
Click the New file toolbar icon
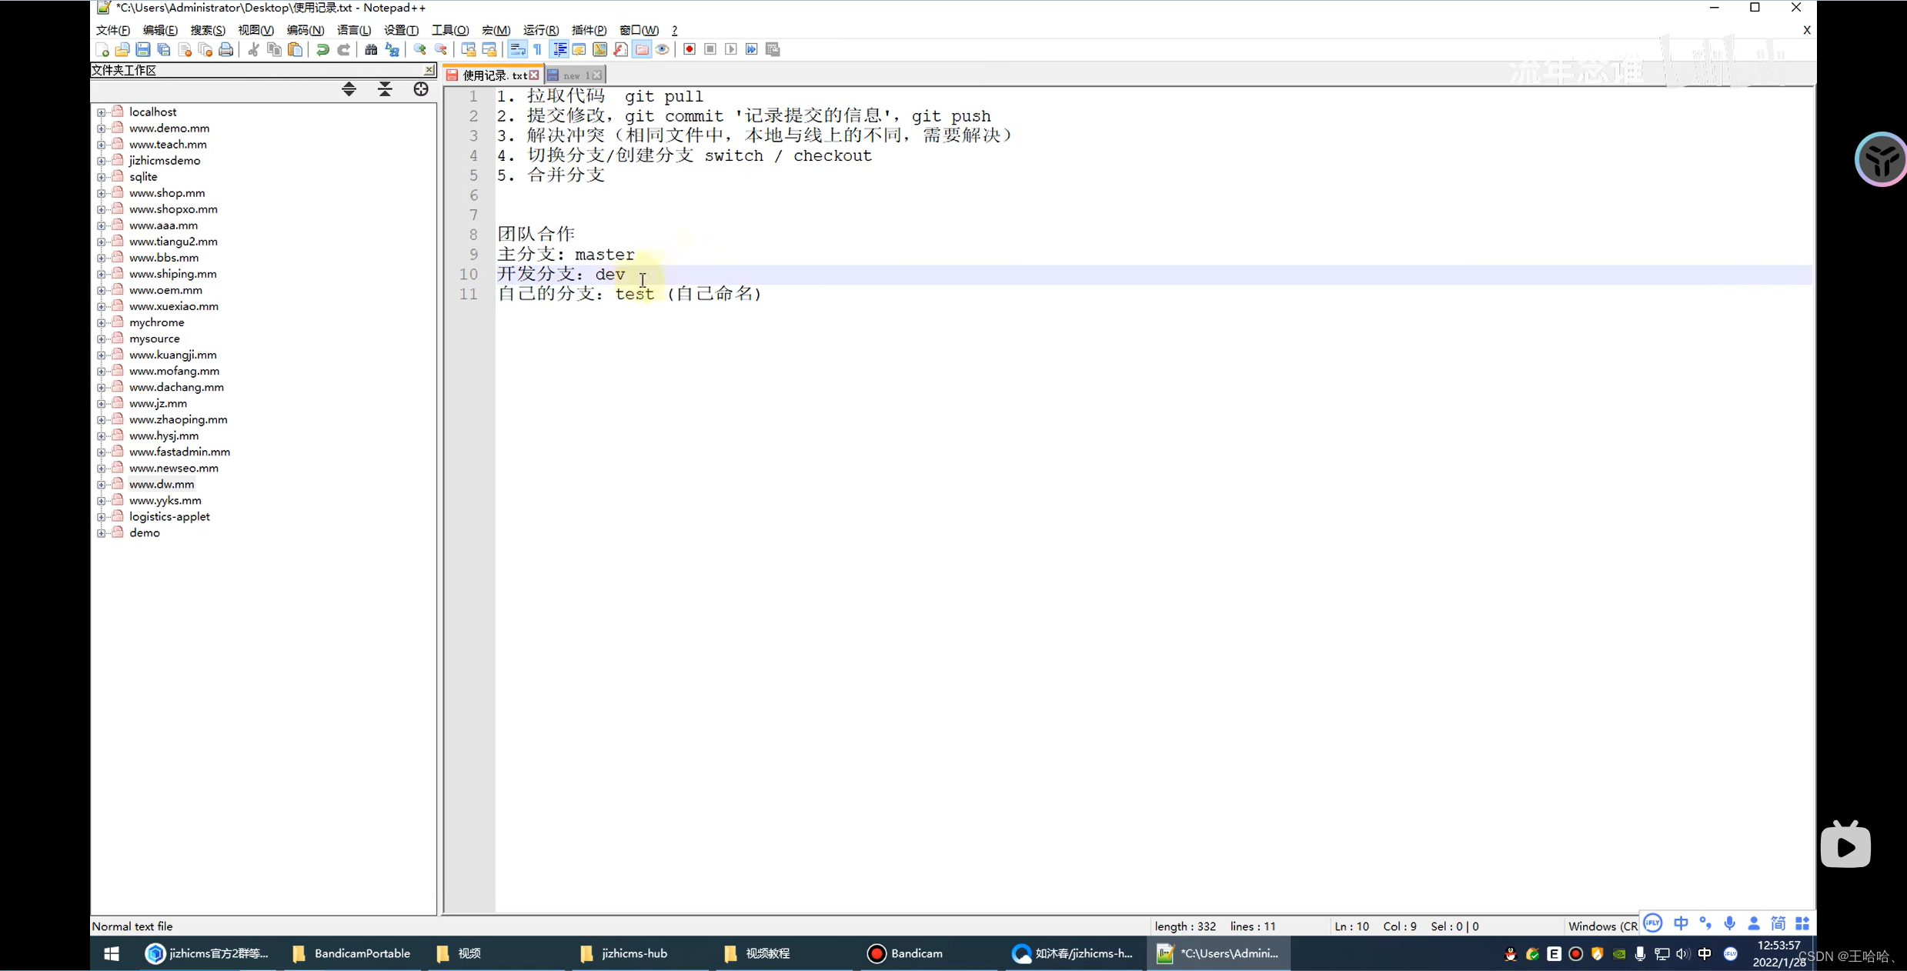pyautogui.click(x=102, y=49)
